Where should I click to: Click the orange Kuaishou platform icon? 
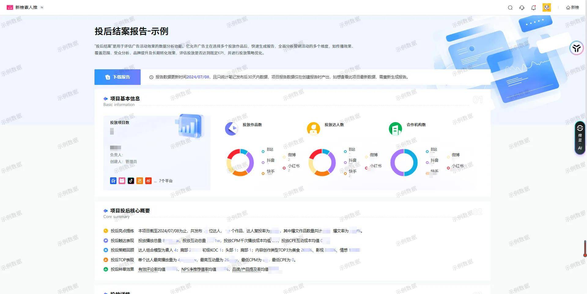140,181
